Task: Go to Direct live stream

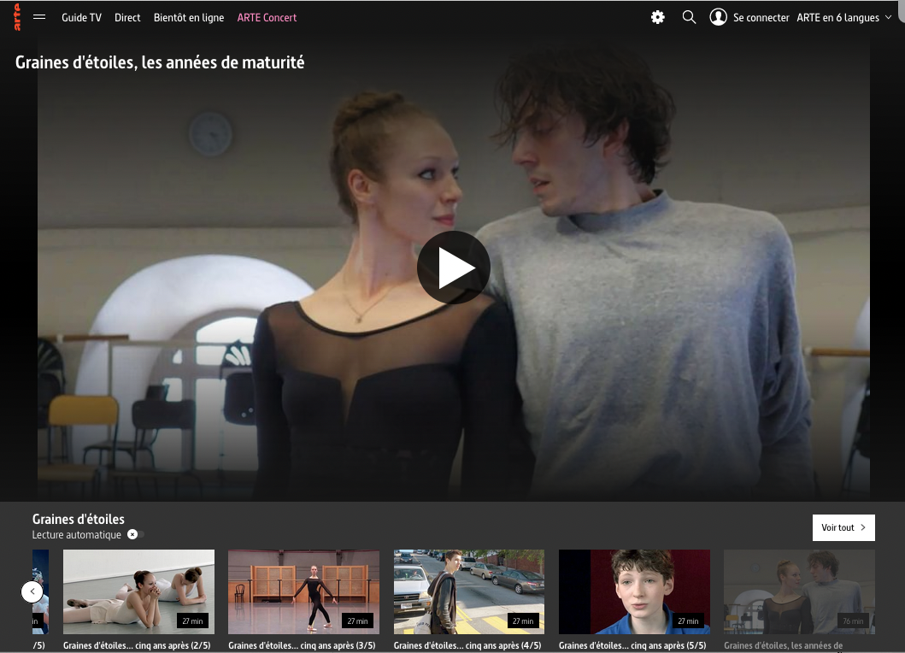Action: pos(127,18)
